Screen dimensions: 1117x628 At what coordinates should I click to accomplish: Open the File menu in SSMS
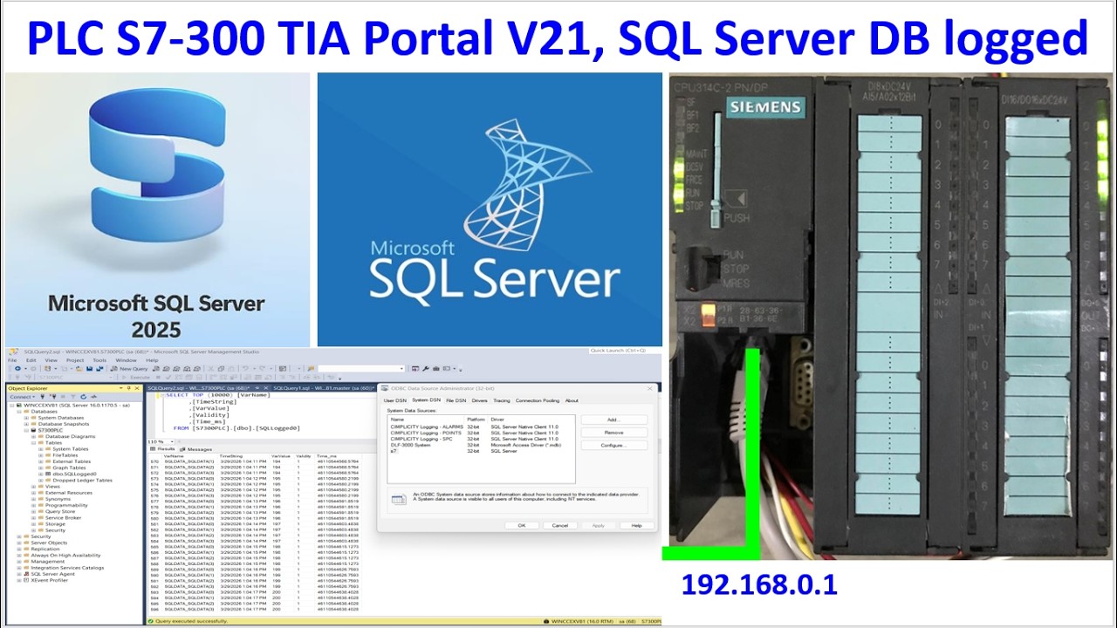(12, 360)
